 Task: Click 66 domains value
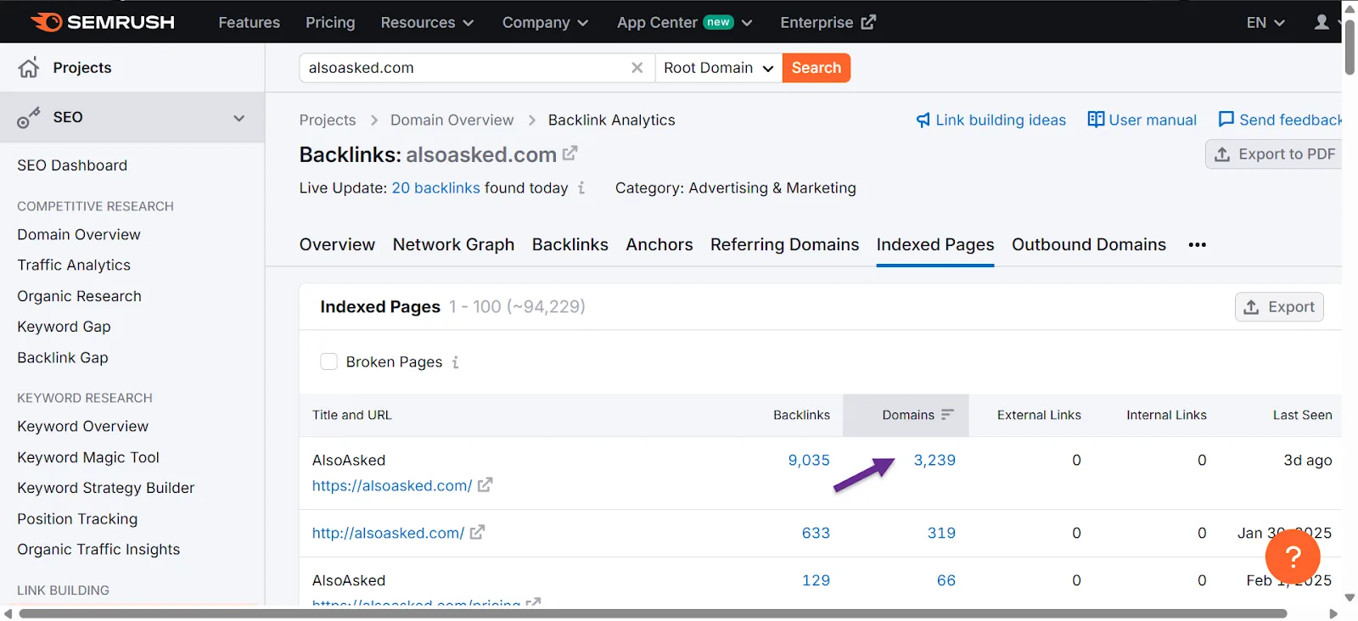pyautogui.click(x=946, y=580)
